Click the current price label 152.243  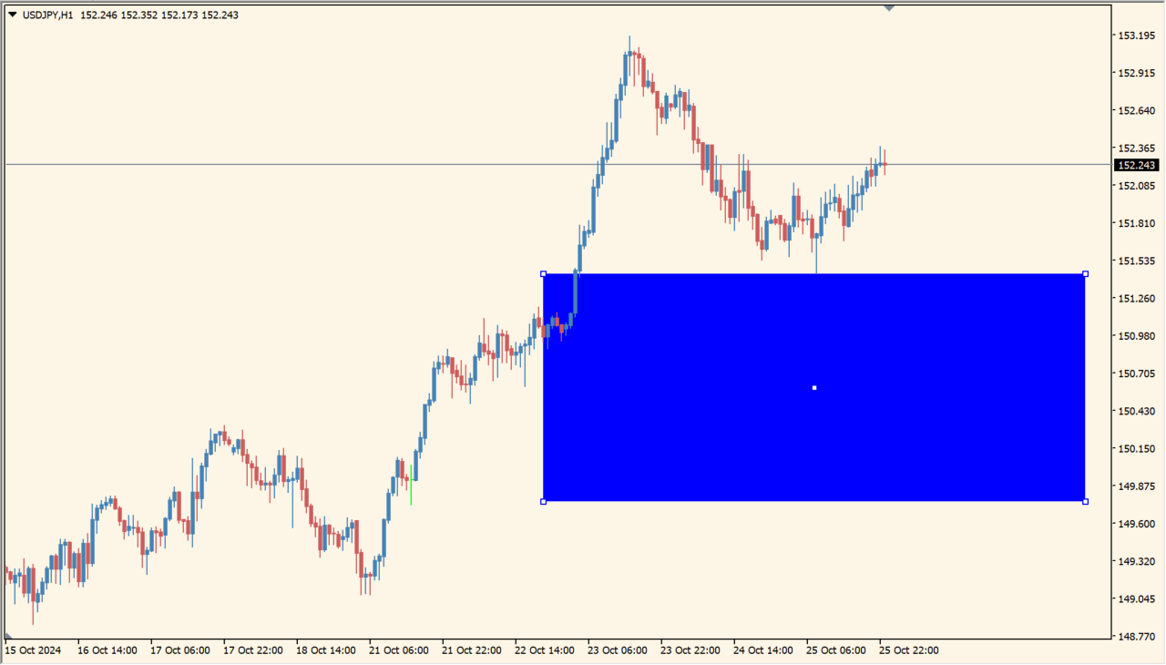[x=1136, y=166]
